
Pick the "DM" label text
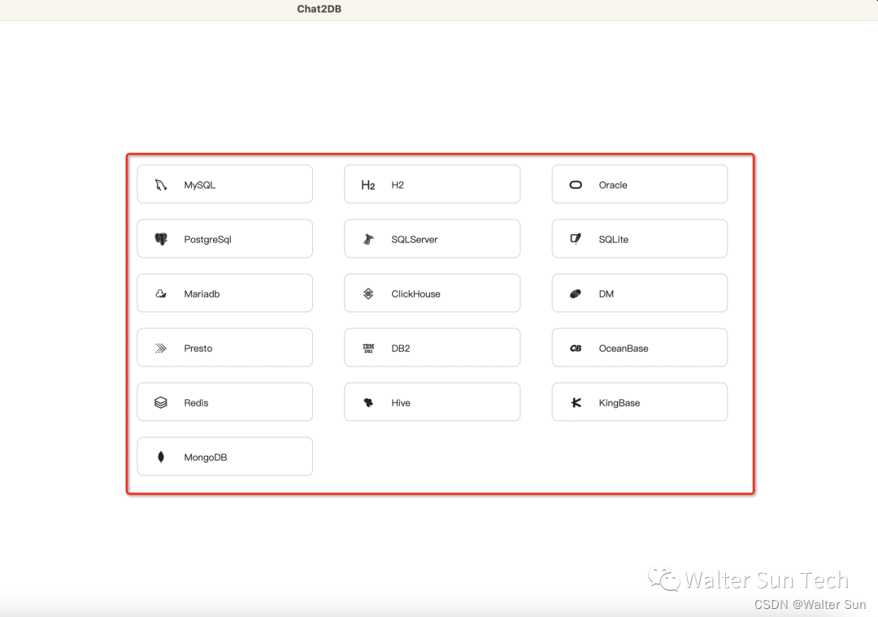pos(606,294)
